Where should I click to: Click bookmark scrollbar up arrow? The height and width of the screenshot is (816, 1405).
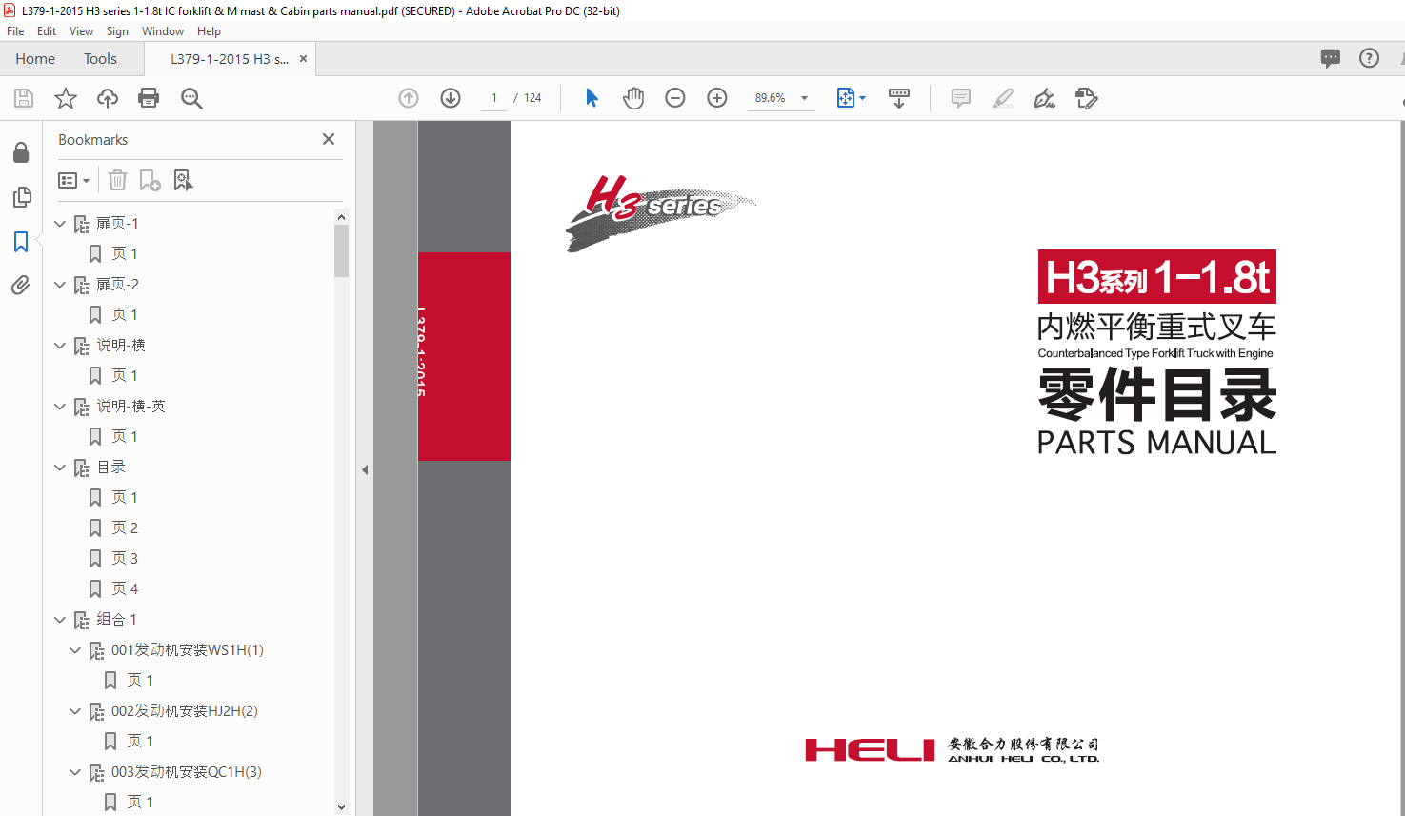pos(341,217)
